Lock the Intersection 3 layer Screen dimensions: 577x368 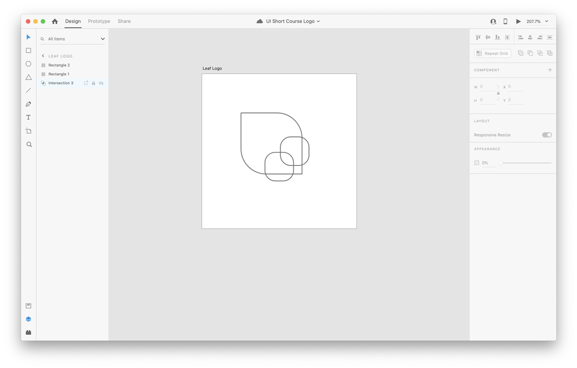(x=94, y=83)
